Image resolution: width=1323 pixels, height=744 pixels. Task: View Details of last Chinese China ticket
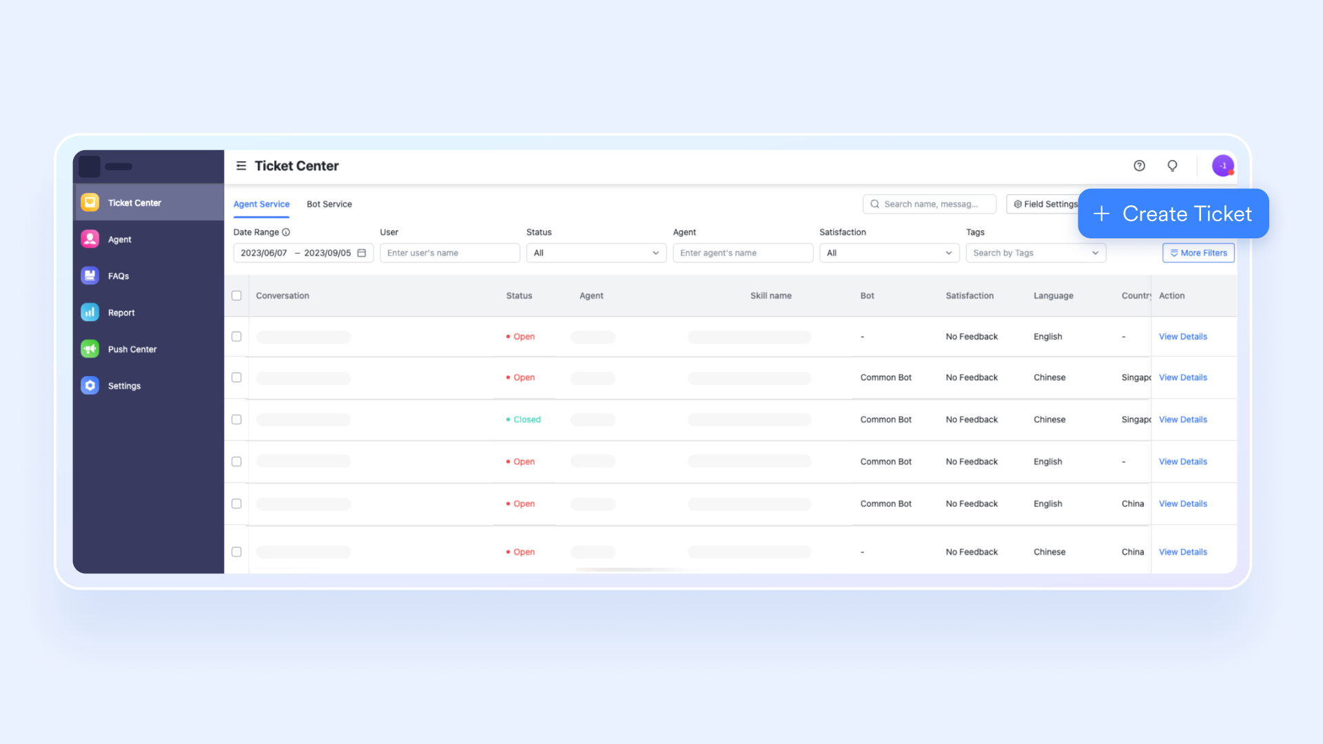[1182, 552]
